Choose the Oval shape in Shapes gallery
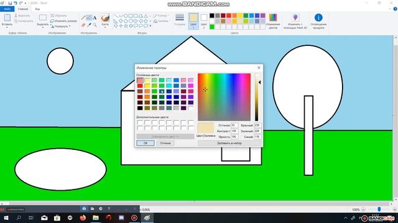The width and height of the screenshot is (398, 223). click(x=126, y=16)
